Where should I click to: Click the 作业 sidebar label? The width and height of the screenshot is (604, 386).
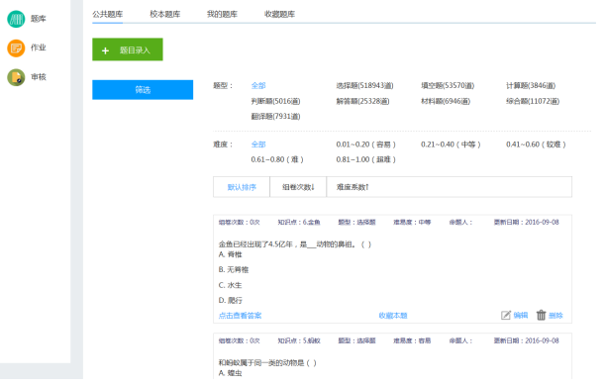39,48
